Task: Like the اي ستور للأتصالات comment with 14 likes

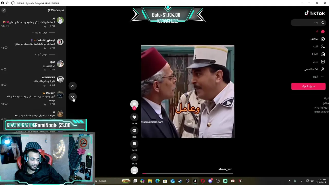Action: [6, 48]
